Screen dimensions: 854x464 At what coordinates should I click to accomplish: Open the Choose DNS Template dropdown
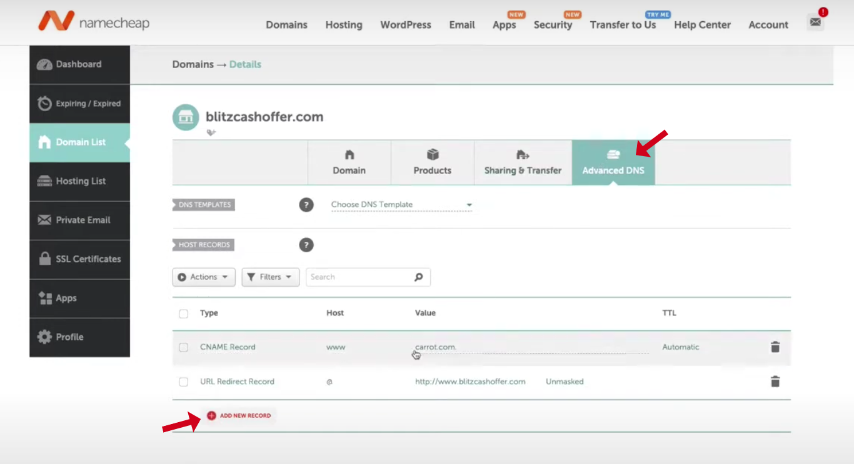coord(401,205)
